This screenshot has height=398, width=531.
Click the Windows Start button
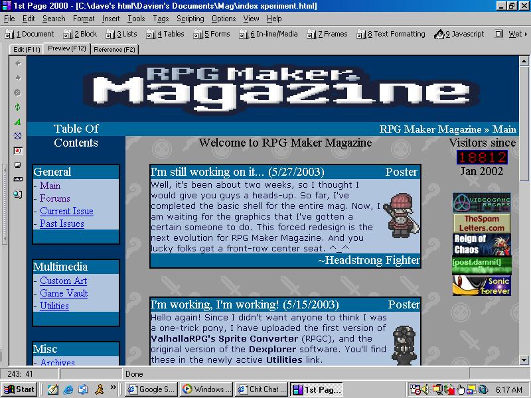pos(19,389)
